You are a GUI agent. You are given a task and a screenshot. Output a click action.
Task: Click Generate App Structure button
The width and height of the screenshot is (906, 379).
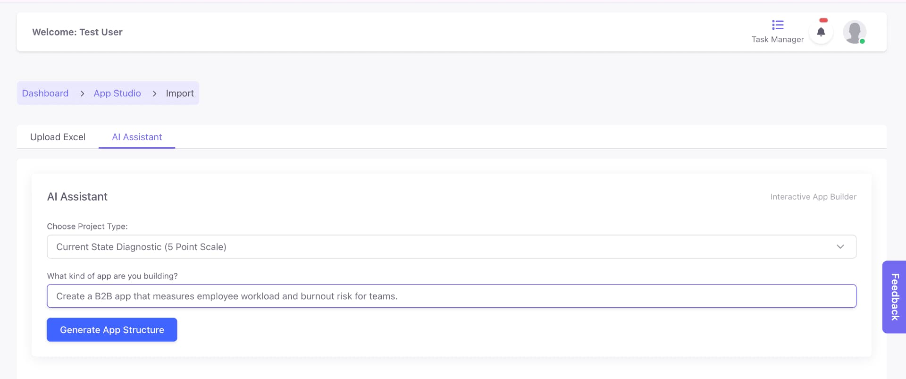[x=112, y=329]
